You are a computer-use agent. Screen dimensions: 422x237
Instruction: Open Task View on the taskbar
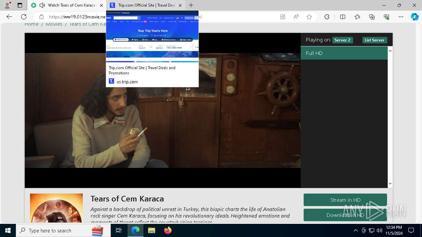119,230
